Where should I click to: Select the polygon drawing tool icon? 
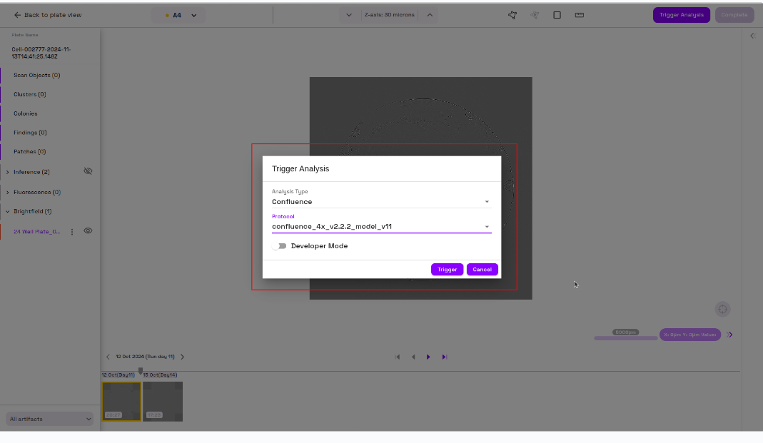pos(512,15)
